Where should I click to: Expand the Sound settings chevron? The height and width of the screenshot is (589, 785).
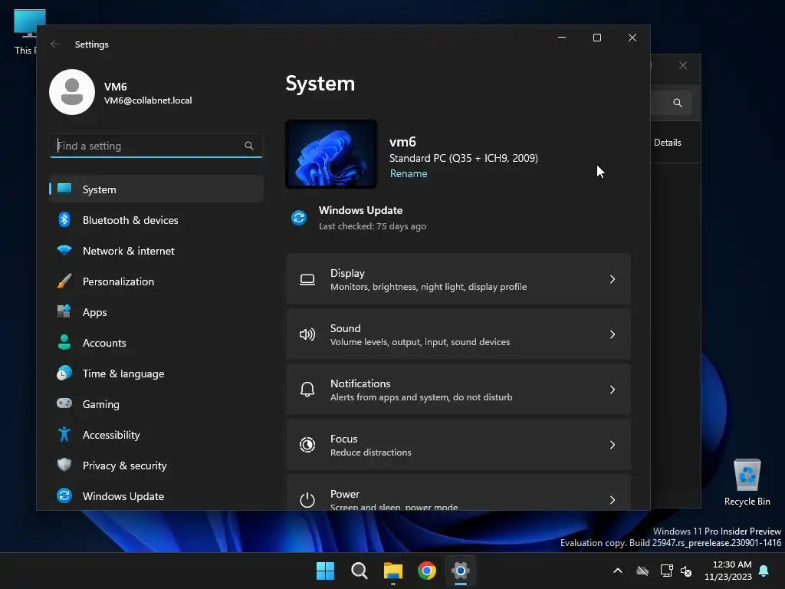pyautogui.click(x=613, y=334)
